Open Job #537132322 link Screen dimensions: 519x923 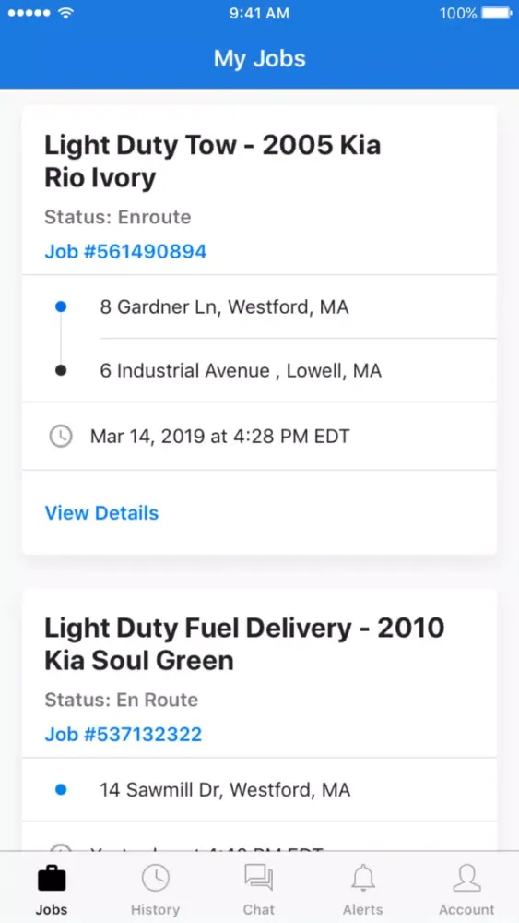click(x=124, y=734)
